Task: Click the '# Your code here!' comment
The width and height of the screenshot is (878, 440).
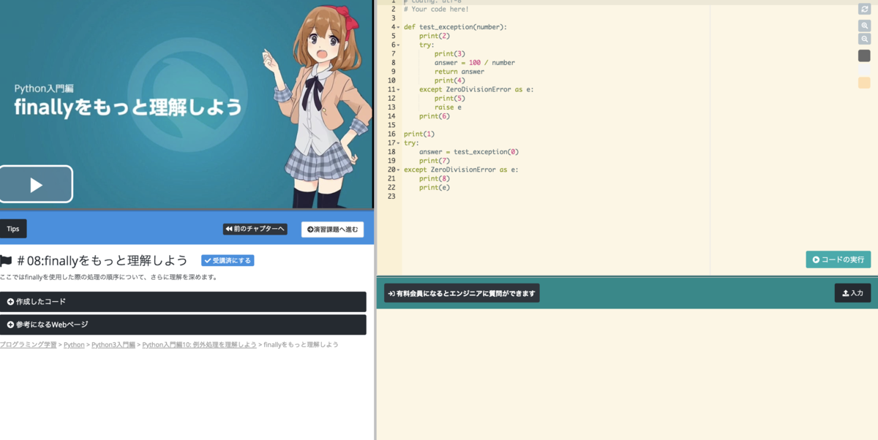Action: point(436,10)
